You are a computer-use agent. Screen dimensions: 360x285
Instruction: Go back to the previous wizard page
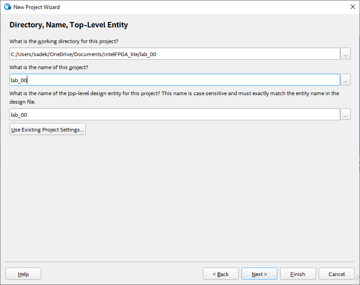pyautogui.click(x=220, y=274)
